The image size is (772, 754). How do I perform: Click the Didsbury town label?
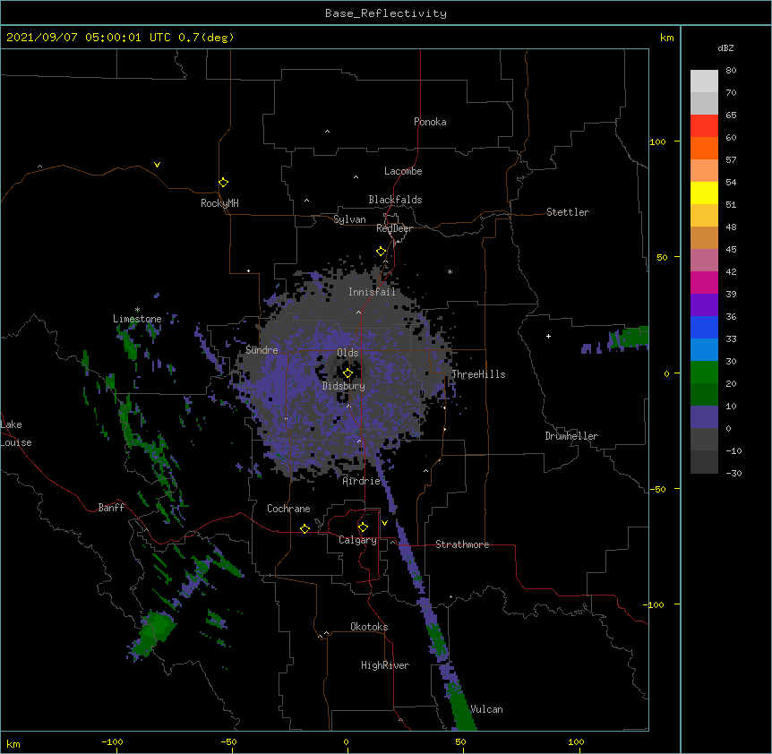[344, 386]
